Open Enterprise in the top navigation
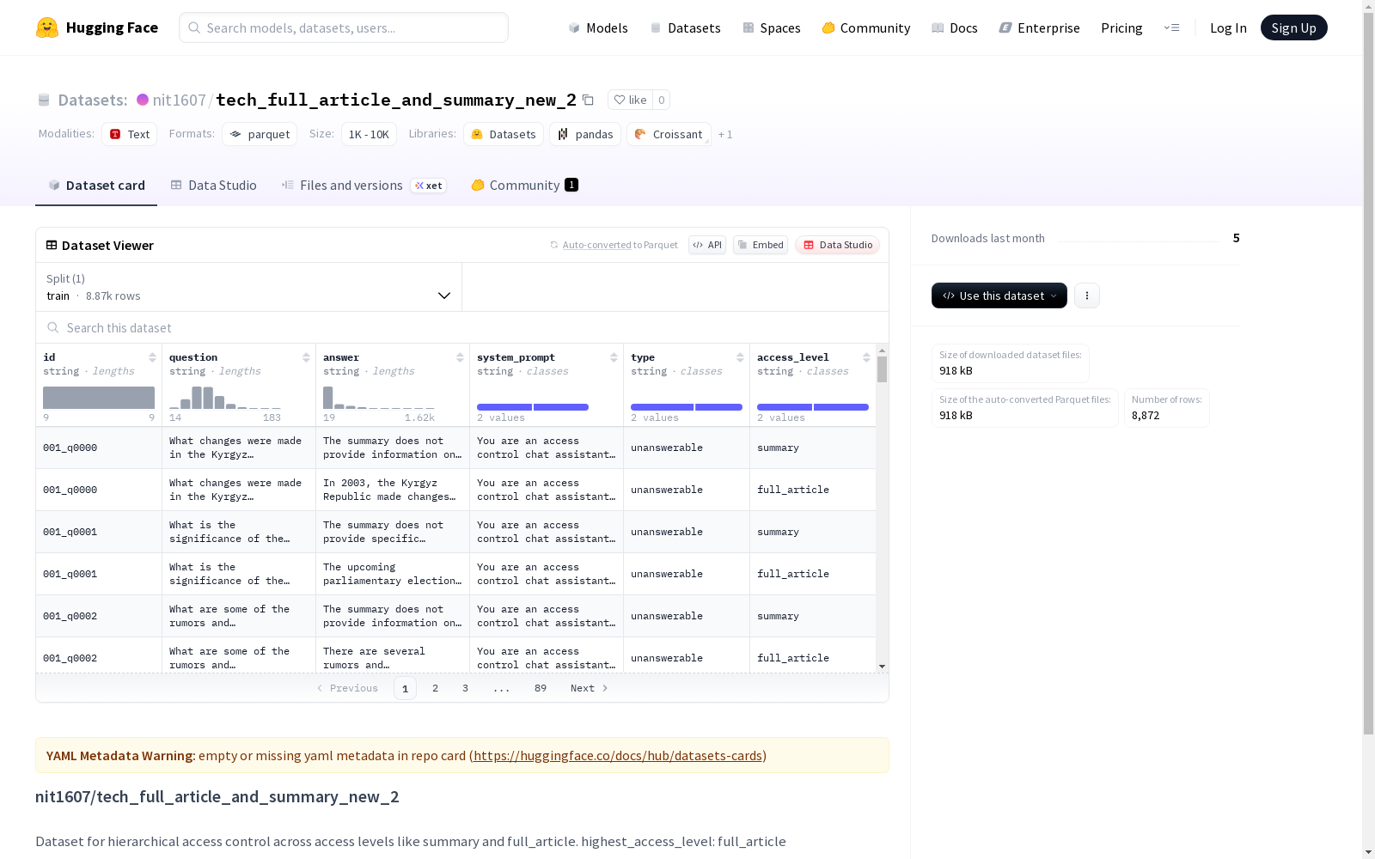The height and width of the screenshot is (859, 1375). coord(1039,27)
